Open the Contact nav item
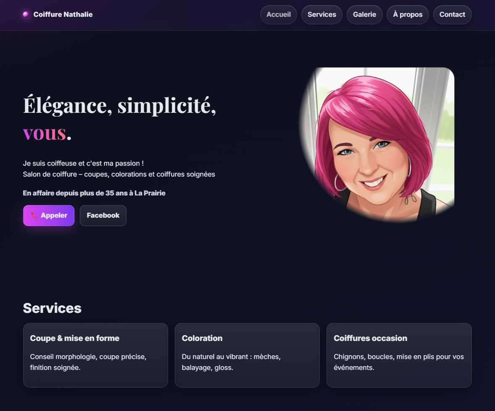 point(453,15)
